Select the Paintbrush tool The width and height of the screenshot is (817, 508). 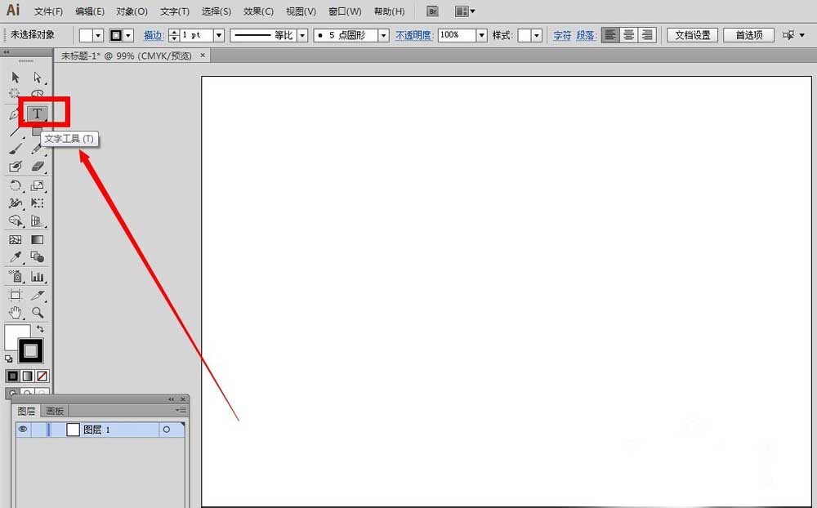click(15, 149)
